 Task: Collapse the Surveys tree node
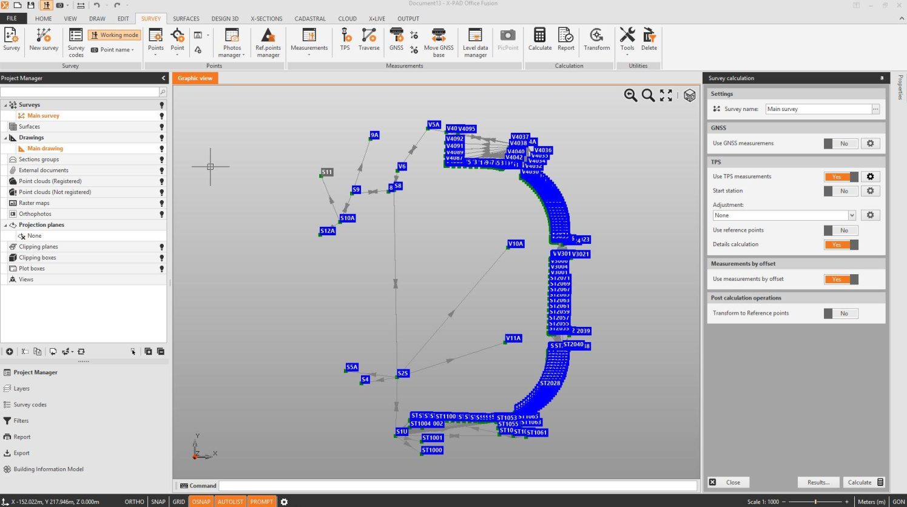5,104
